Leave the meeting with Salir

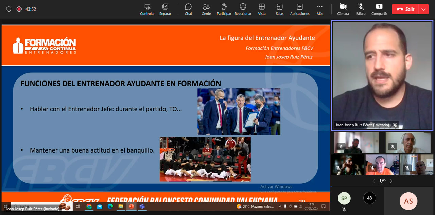(x=405, y=9)
